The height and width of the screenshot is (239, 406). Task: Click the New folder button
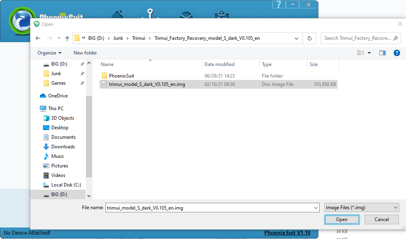(85, 53)
